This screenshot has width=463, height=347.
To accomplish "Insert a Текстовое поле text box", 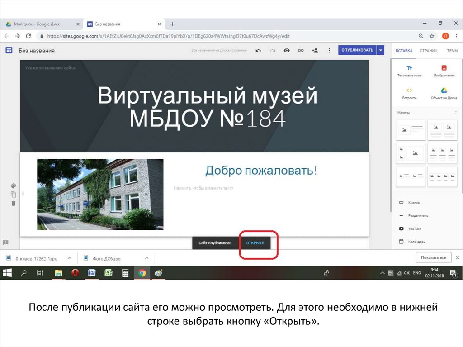I will (x=409, y=71).
